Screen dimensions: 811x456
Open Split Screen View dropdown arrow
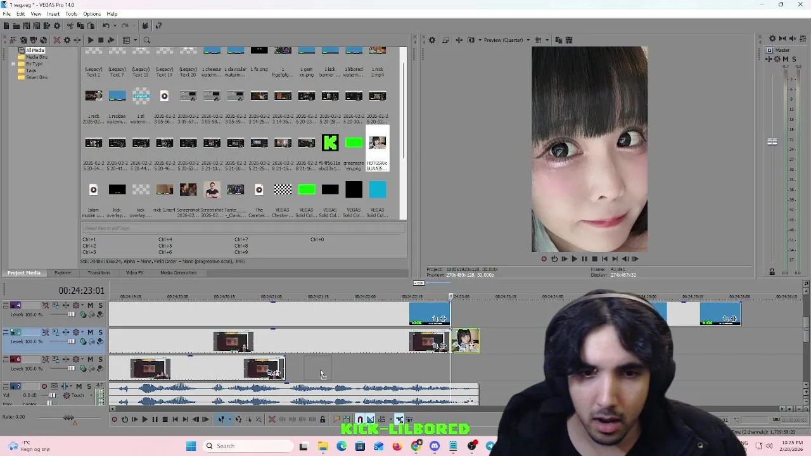[x=480, y=40]
